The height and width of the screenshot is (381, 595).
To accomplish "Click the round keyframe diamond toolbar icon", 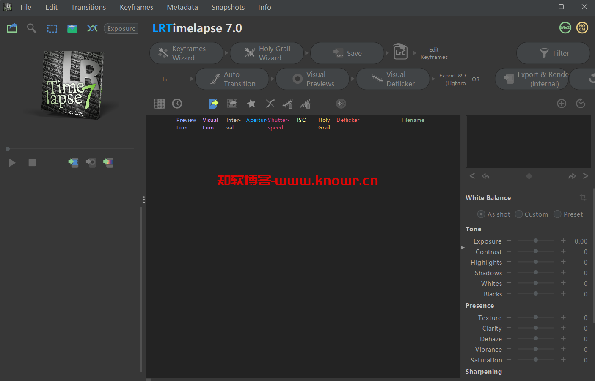I will tap(341, 104).
